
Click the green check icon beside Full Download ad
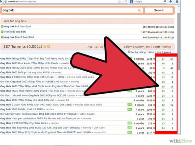coord(2,26)
